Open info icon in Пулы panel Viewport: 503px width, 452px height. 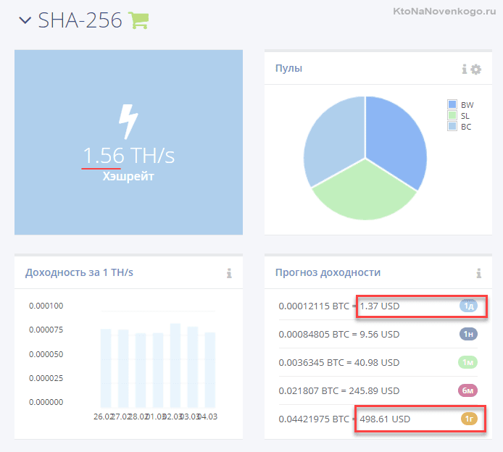[465, 69]
